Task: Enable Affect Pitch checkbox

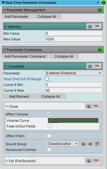Action: (49, 136)
